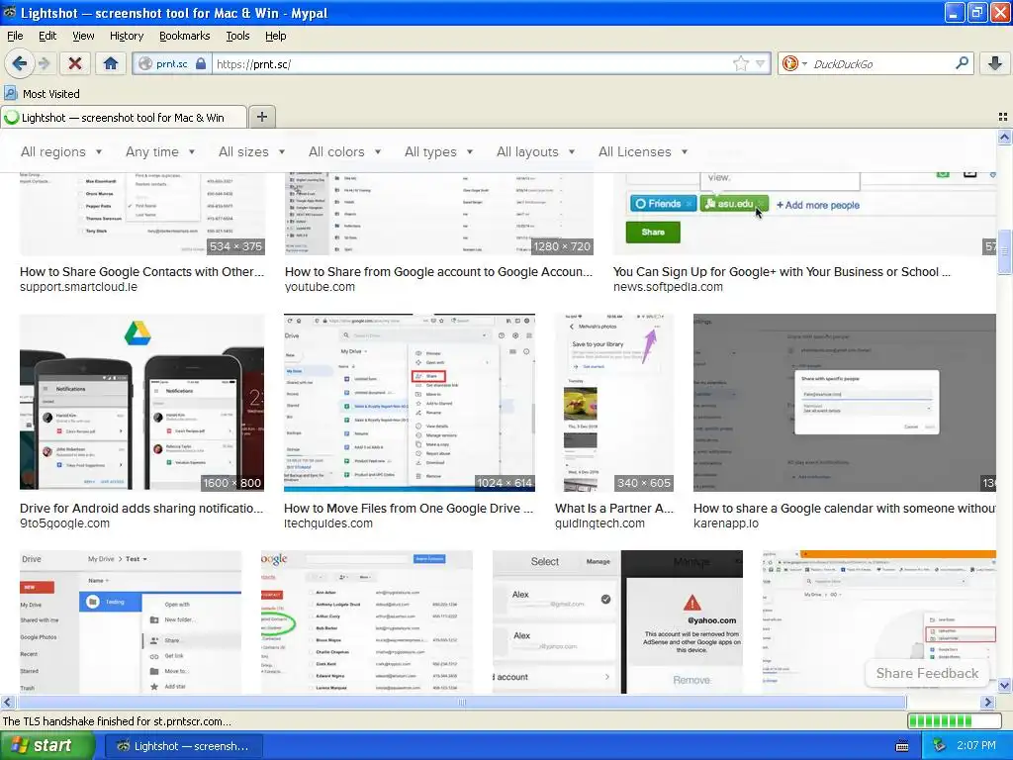
Task: Click the 'You Can Sign Up for Google+' title
Action: pos(782,271)
